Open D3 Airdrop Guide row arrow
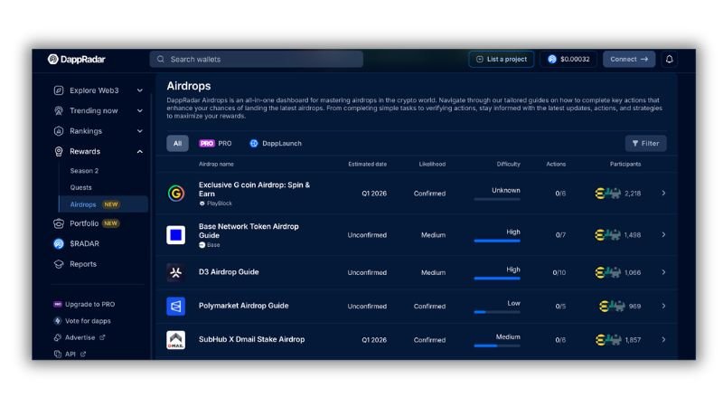This screenshot has height=407, width=723. (663, 272)
